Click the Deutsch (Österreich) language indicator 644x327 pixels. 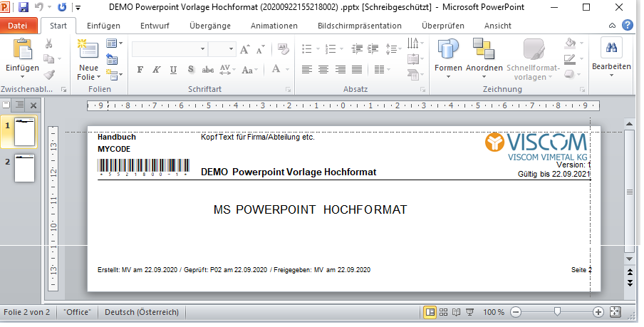[142, 312]
